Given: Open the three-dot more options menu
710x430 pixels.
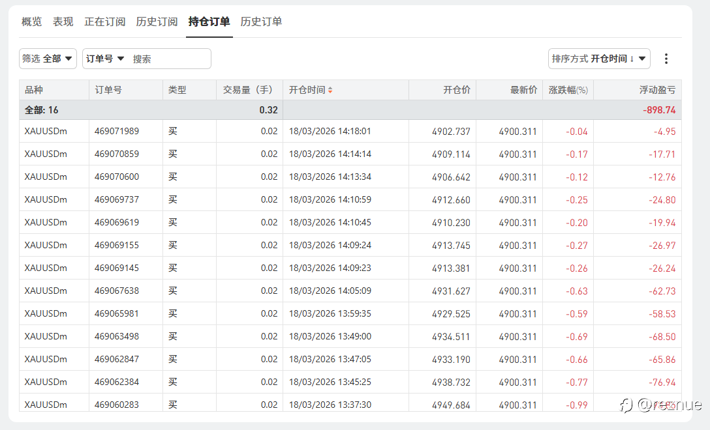Looking at the screenshot, I should point(666,59).
